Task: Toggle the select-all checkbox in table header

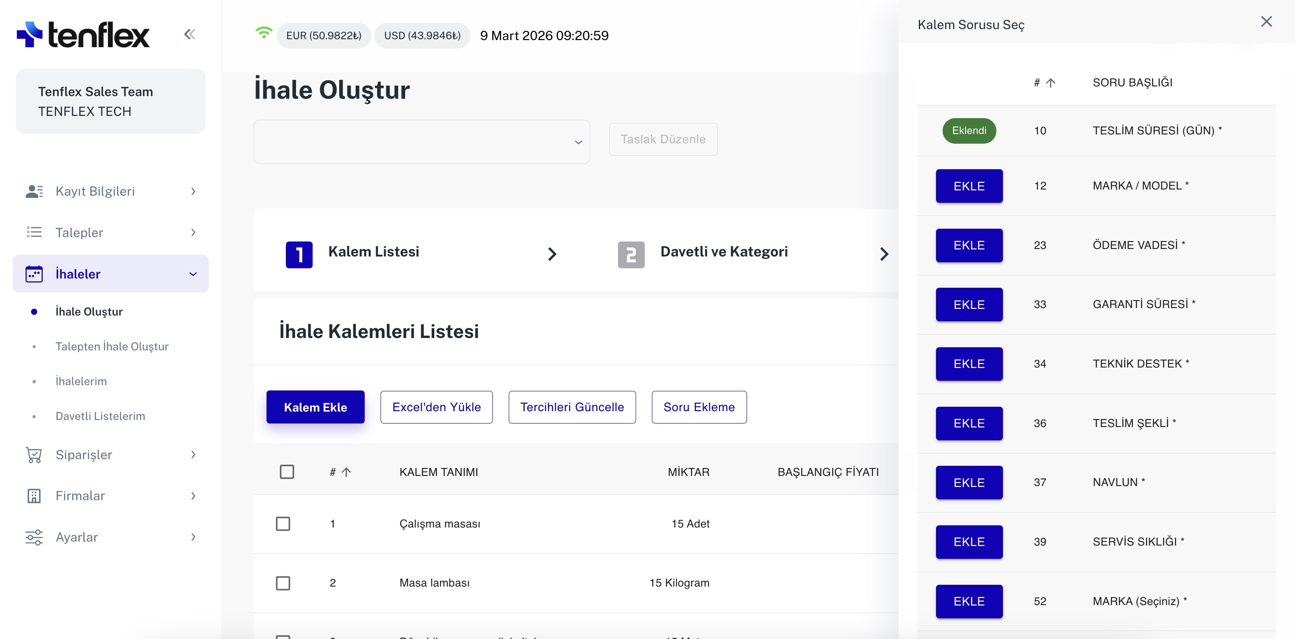Action: coord(287,472)
